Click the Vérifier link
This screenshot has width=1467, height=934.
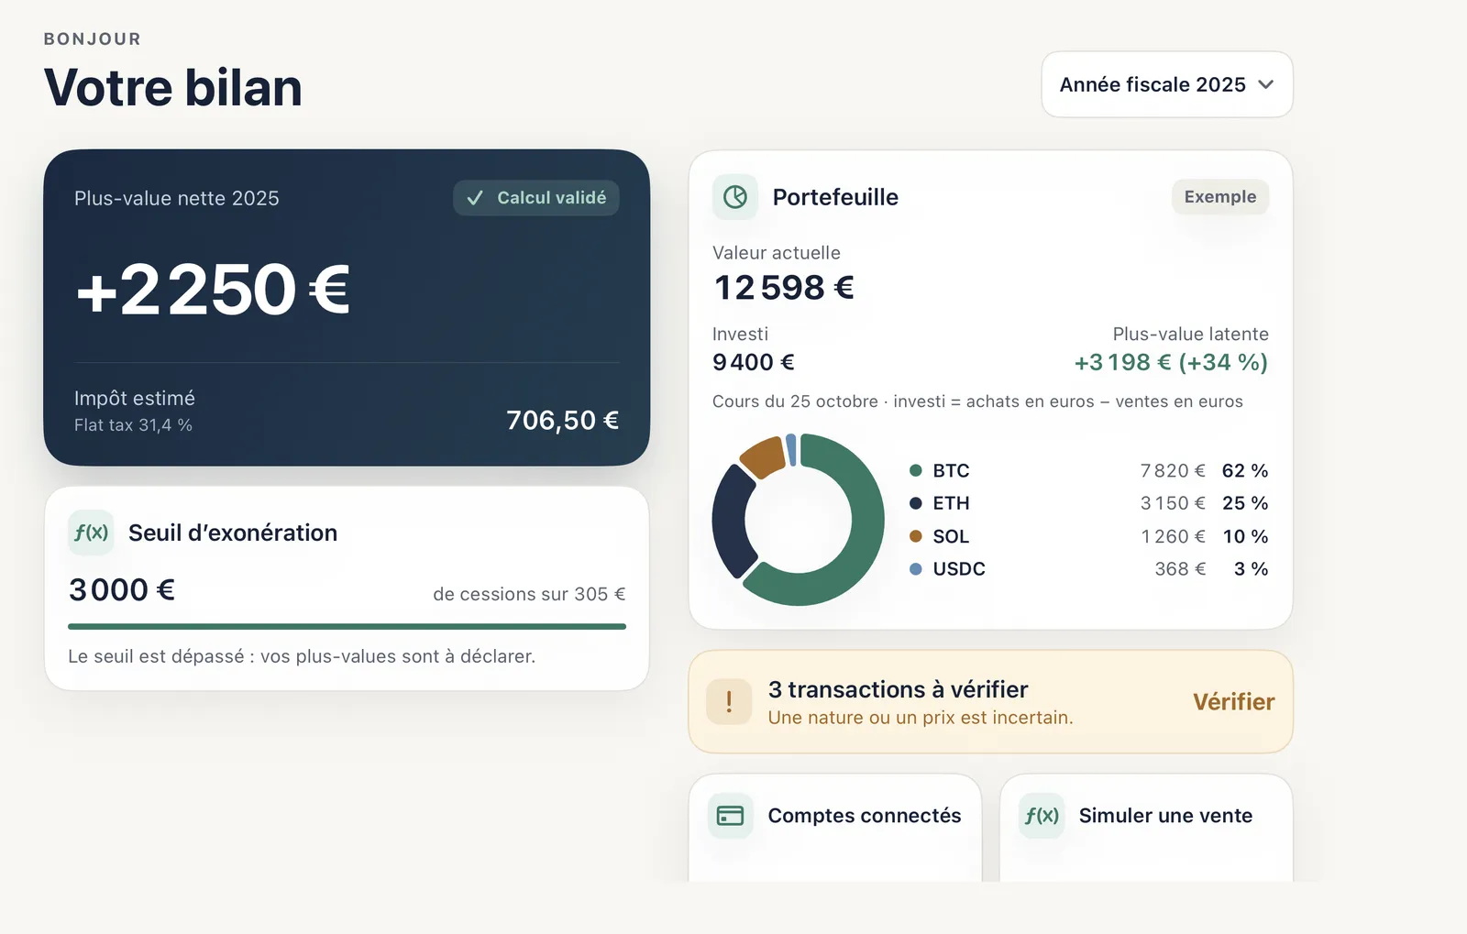pyautogui.click(x=1233, y=702)
